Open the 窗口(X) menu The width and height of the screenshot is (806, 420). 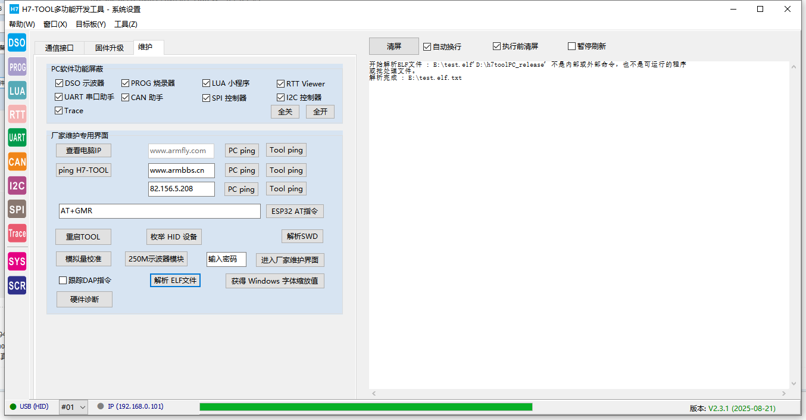[55, 24]
